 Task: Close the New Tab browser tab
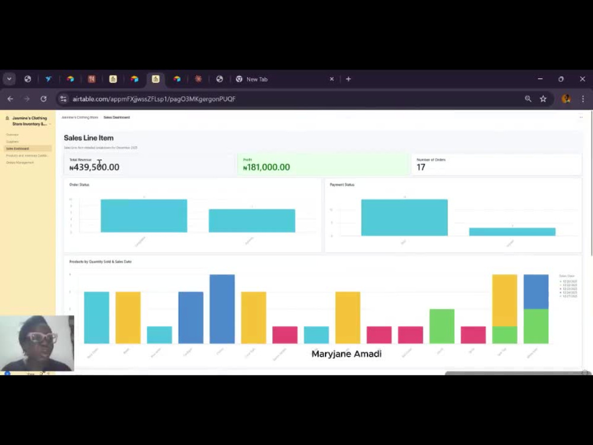(x=331, y=79)
